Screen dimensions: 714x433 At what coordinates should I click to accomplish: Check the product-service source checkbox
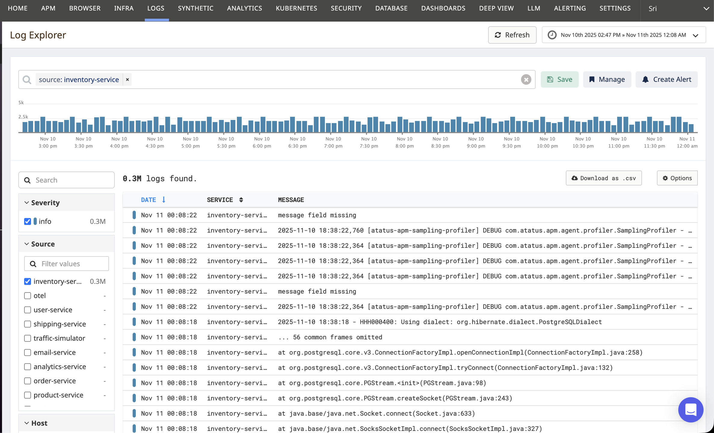point(27,395)
